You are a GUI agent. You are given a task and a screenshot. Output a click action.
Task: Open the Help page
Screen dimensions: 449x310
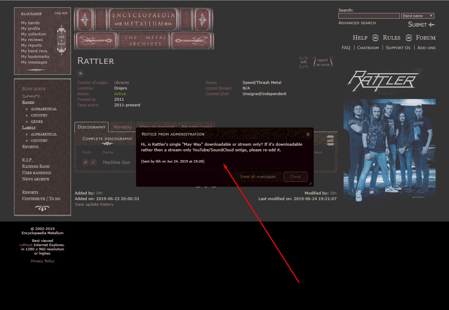(x=360, y=38)
